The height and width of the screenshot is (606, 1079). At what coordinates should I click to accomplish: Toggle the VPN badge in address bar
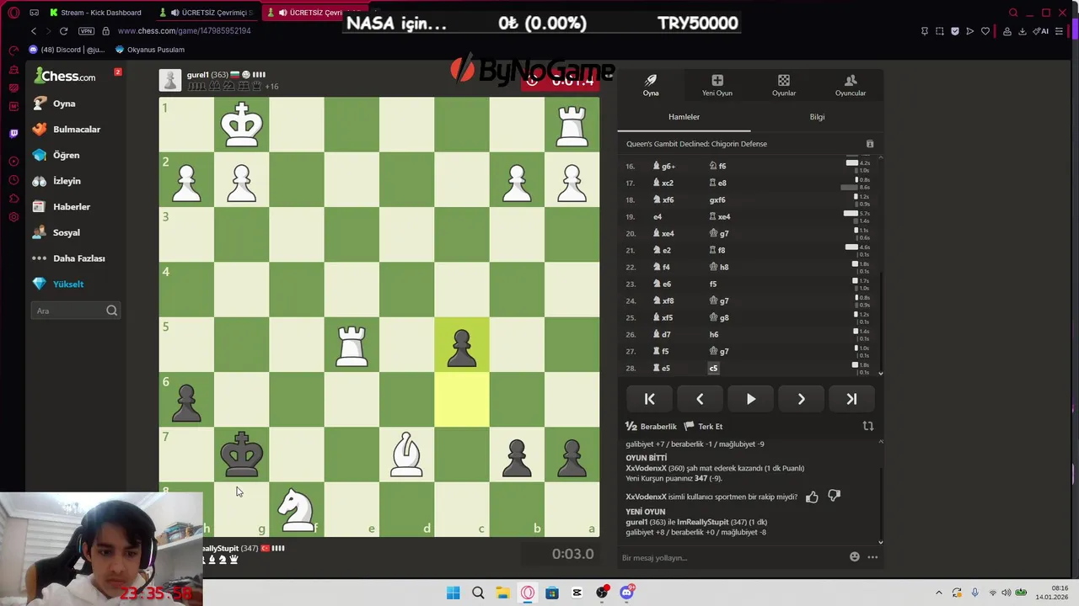click(x=86, y=31)
